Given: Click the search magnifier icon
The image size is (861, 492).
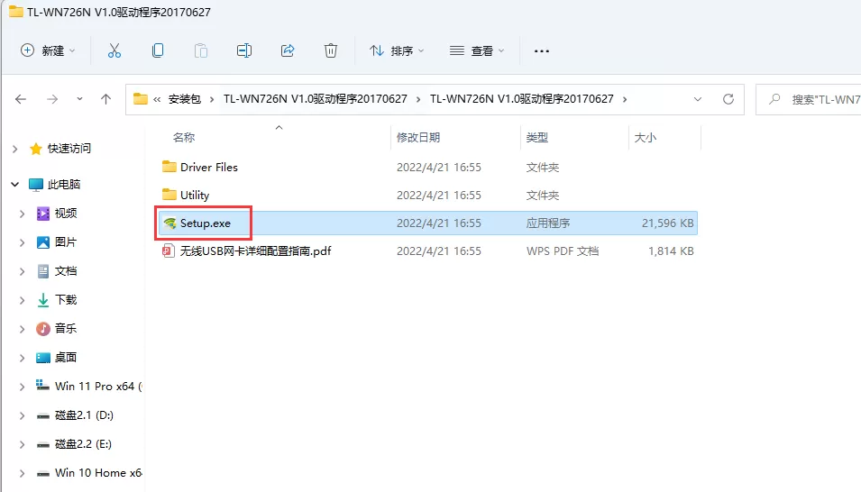Looking at the screenshot, I should click(x=774, y=99).
